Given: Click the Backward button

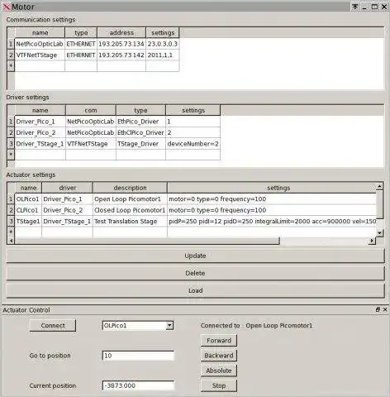Looking at the screenshot, I should click(219, 356).
